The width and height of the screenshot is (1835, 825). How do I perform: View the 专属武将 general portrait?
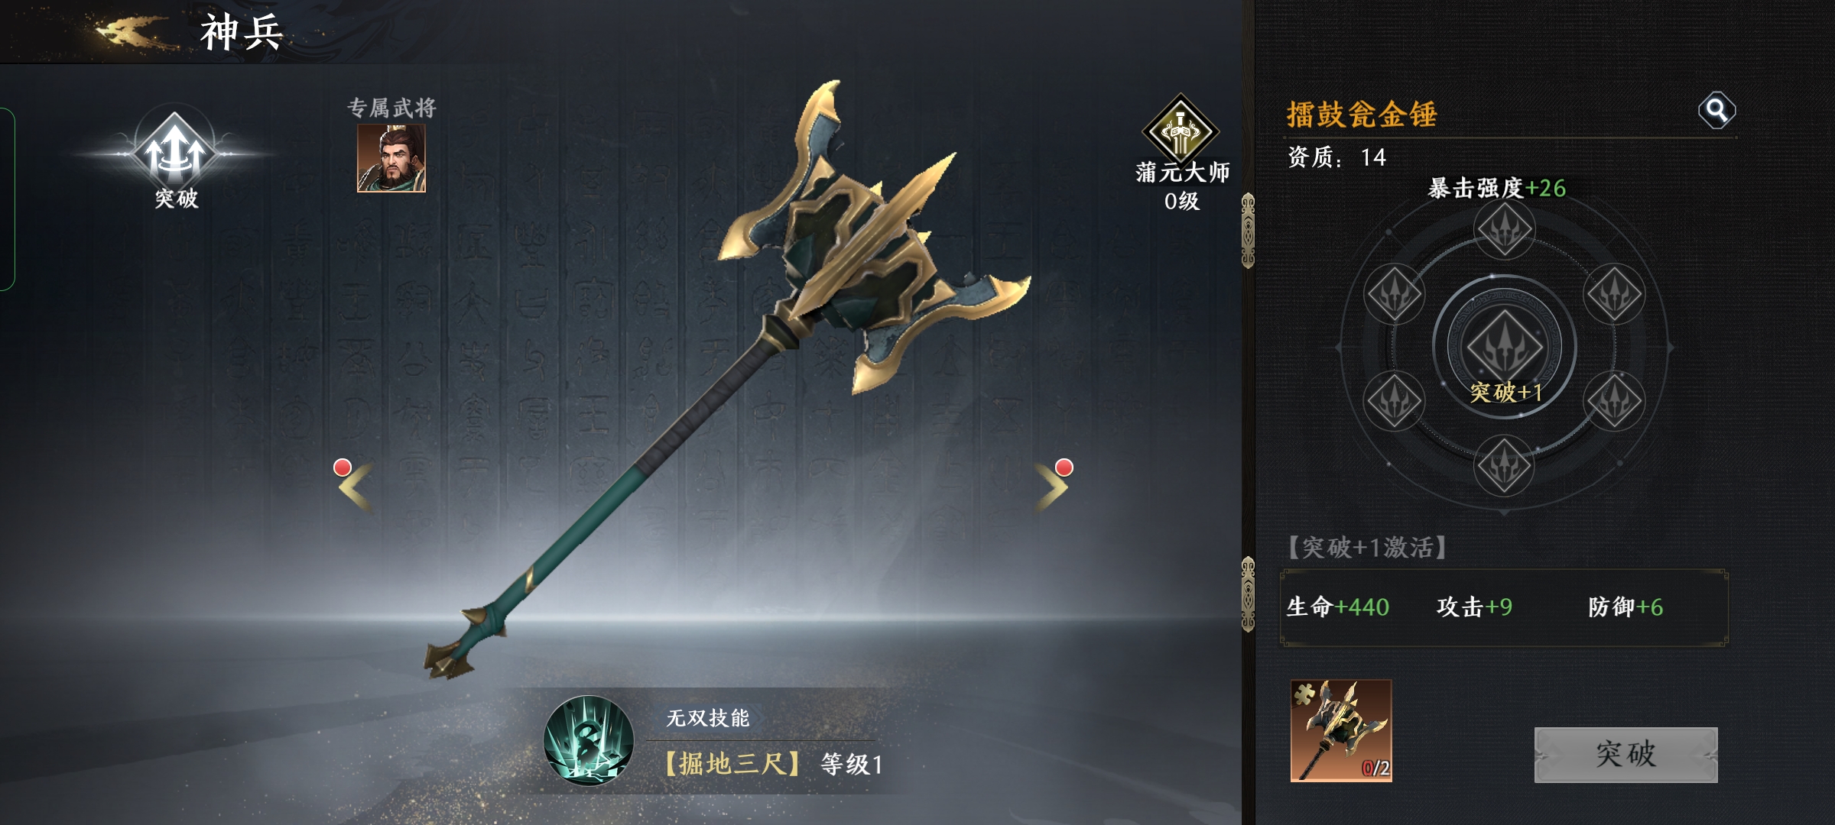[391, 158]
